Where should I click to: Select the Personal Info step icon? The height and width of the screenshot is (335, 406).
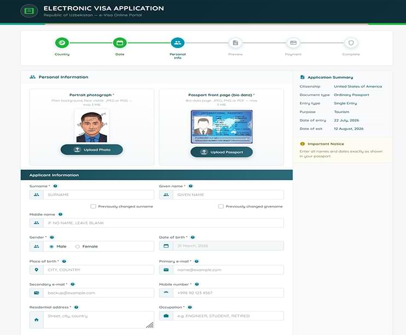[x=178, y=43]
